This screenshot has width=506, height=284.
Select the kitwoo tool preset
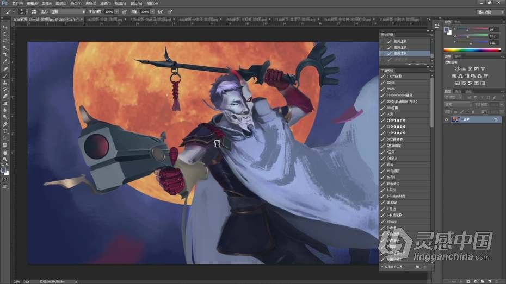click(405, 222)
